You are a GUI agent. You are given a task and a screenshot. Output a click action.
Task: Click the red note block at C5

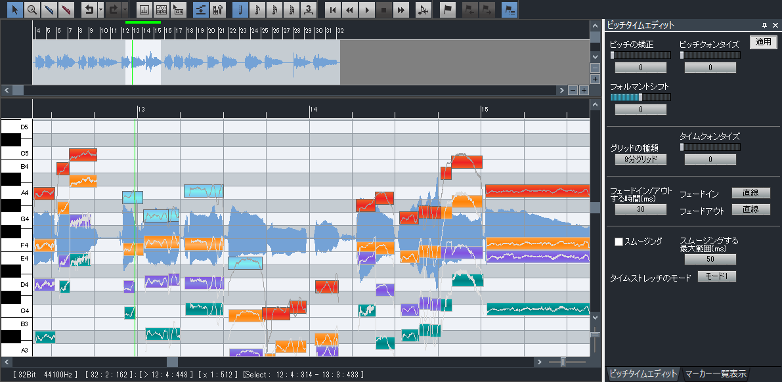(x=83, y=155)
